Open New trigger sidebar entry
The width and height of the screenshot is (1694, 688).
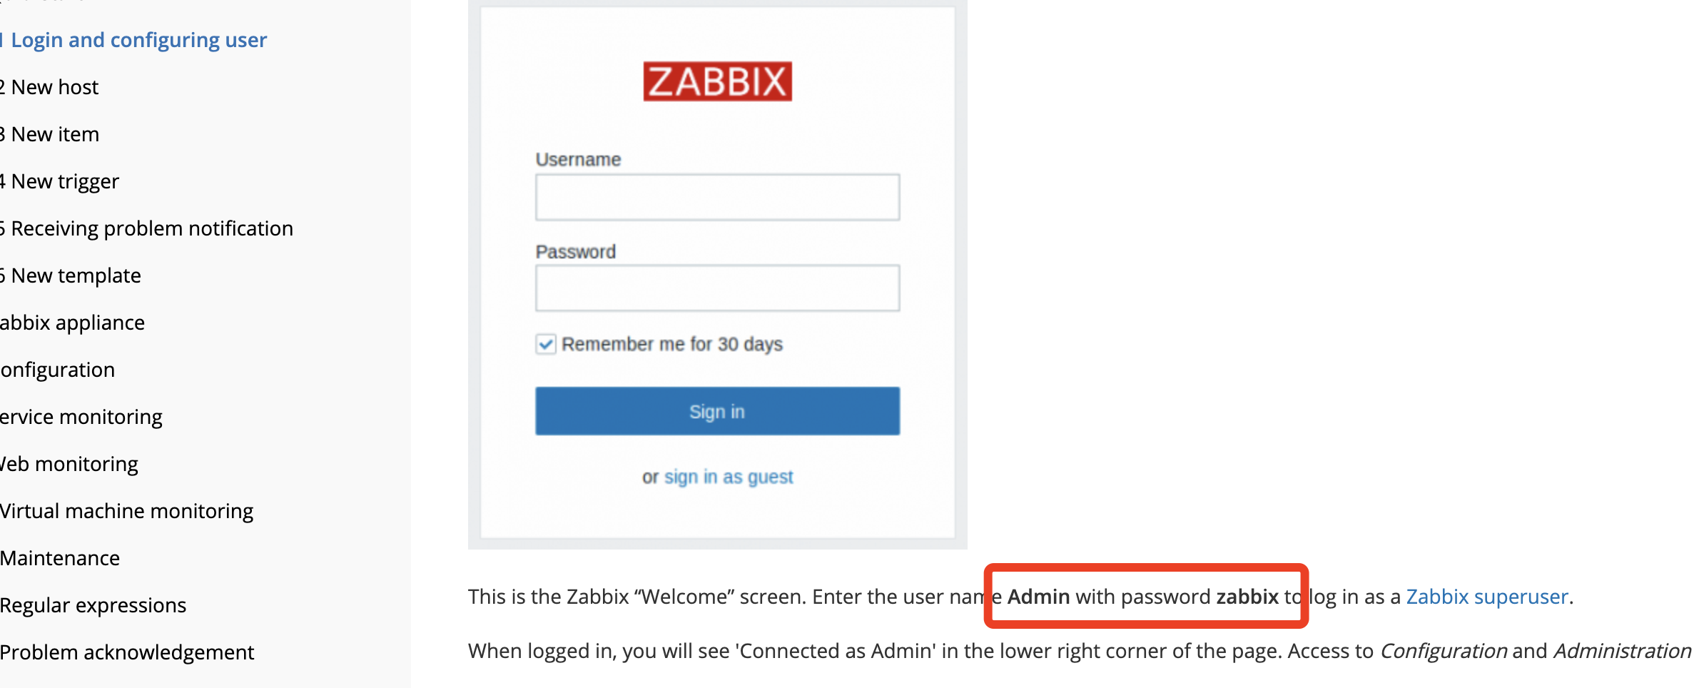(x=60, y=181)
